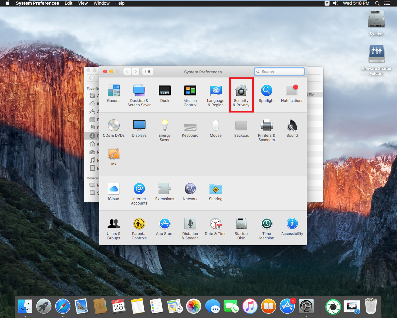Screen dimensions: 397x318
Task: Launch iTunes from the Dock
Action: pos(250,306)
